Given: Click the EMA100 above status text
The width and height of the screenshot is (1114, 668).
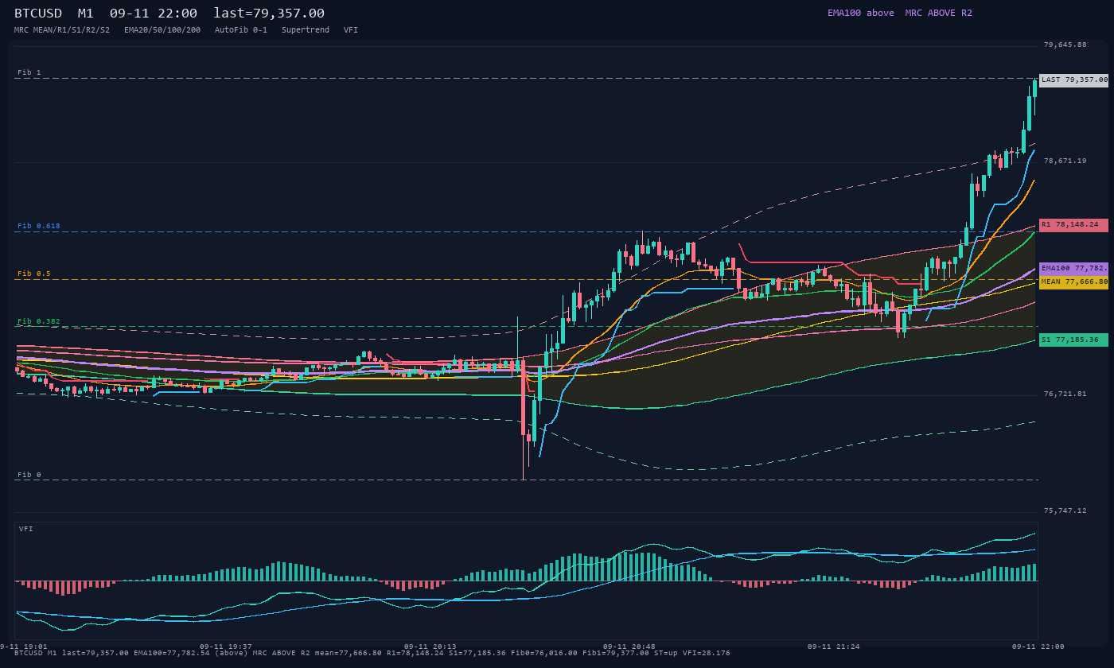Looking at the screenshot, I should coord(861,13).
